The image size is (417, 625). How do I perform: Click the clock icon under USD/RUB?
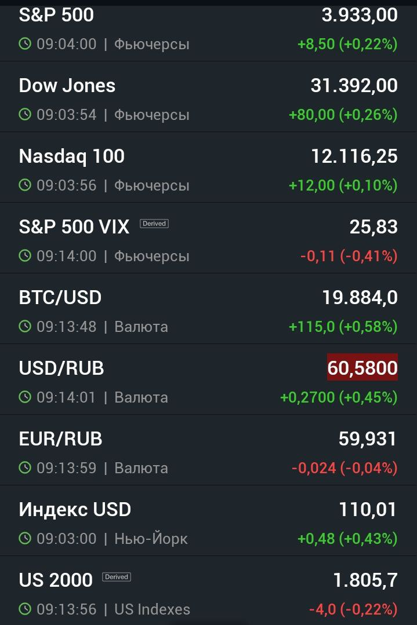tap(25, 397)
